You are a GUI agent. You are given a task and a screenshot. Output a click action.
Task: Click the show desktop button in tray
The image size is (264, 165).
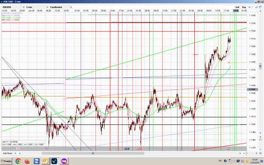coord(262,161)
